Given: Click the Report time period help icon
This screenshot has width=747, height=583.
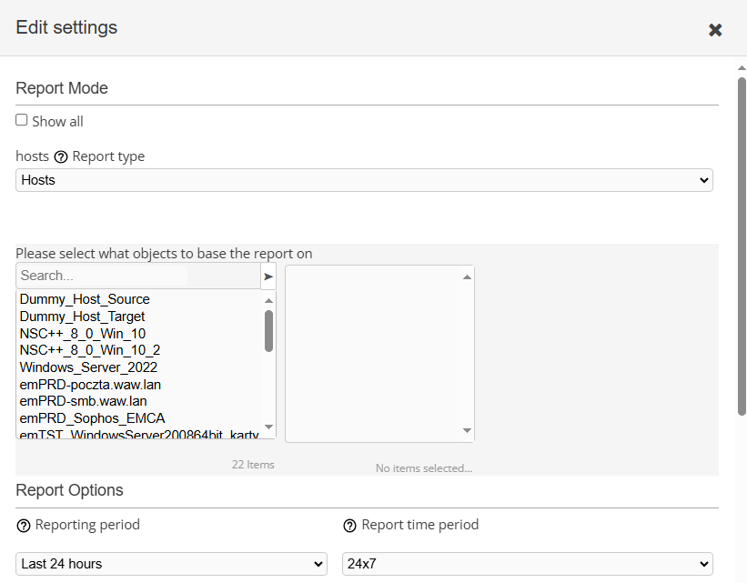Looking at the screenshot, I should pos(349,526).
